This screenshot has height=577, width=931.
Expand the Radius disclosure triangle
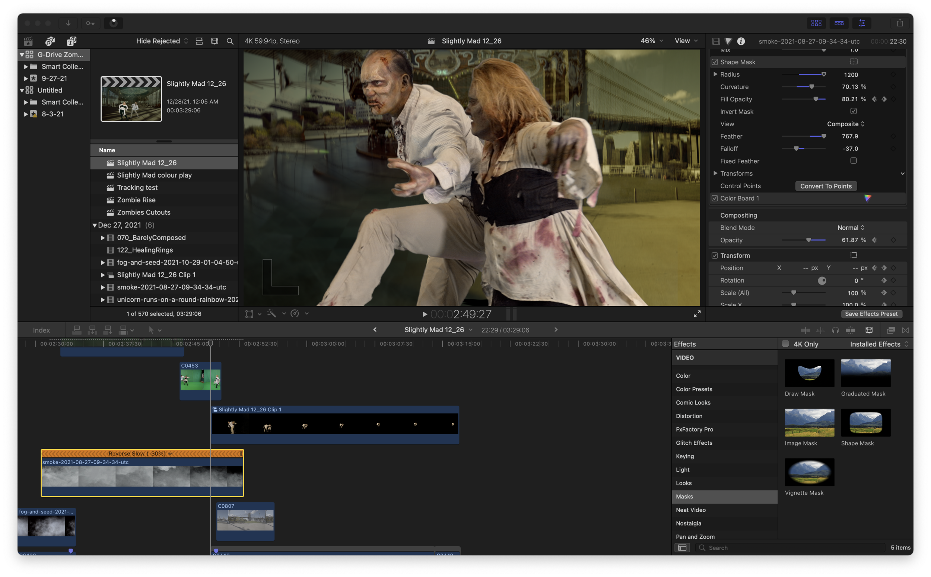(715, 74)
